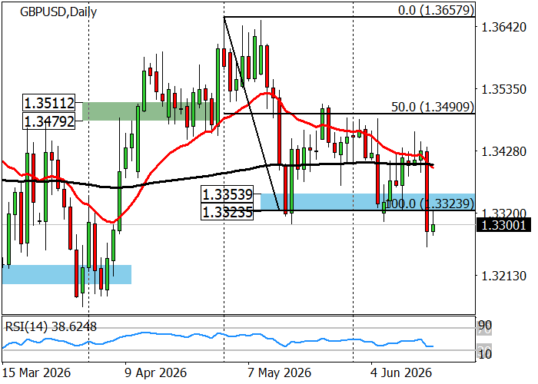Click the last small green candle

(x=433, y=227)
